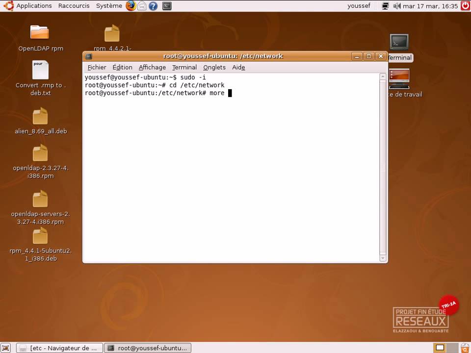The width and height of the screenshot is (471, 353).
Task: Click the terminal vertical scrollbar track
Action: click(383, 167)
